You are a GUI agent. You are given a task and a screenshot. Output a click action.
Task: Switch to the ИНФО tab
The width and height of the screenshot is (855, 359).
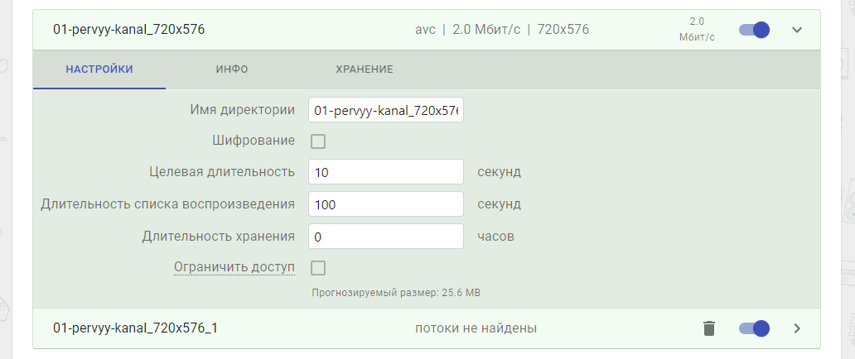(x=232, y=69)
